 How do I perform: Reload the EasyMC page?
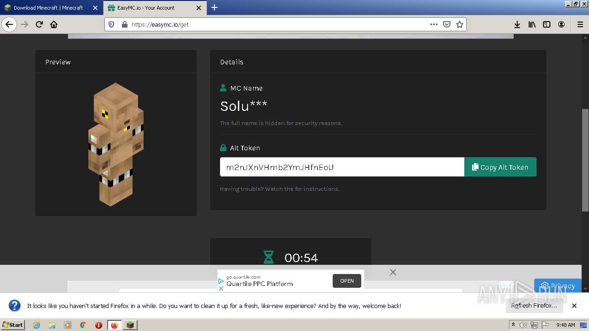pos(40,24)
